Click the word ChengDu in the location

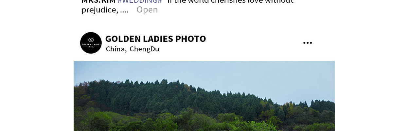pyautogui.click(x=144, y=49)
